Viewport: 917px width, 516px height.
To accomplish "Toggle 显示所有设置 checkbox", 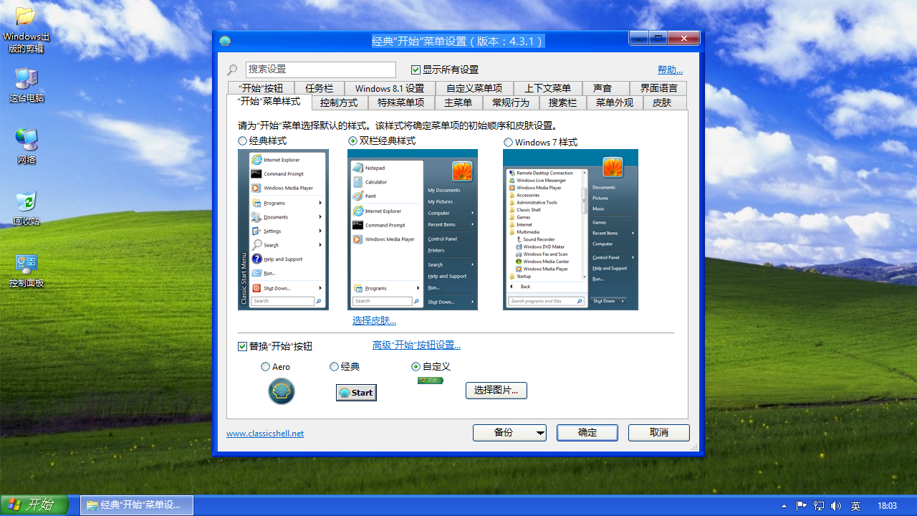I will [x=416, y=70].
